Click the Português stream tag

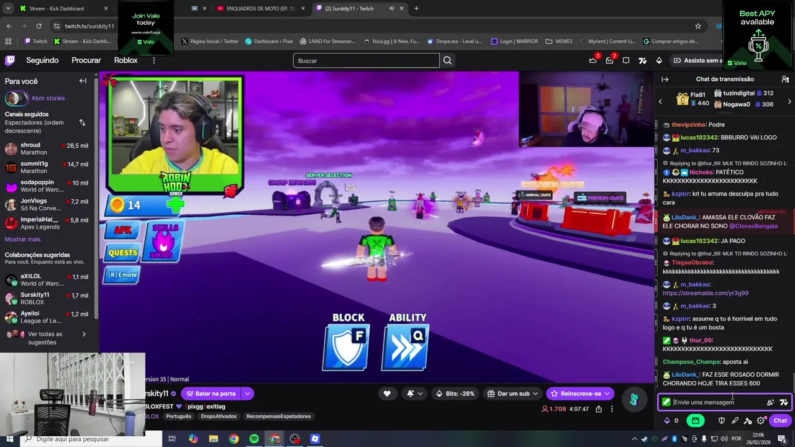tap(178, 417)
